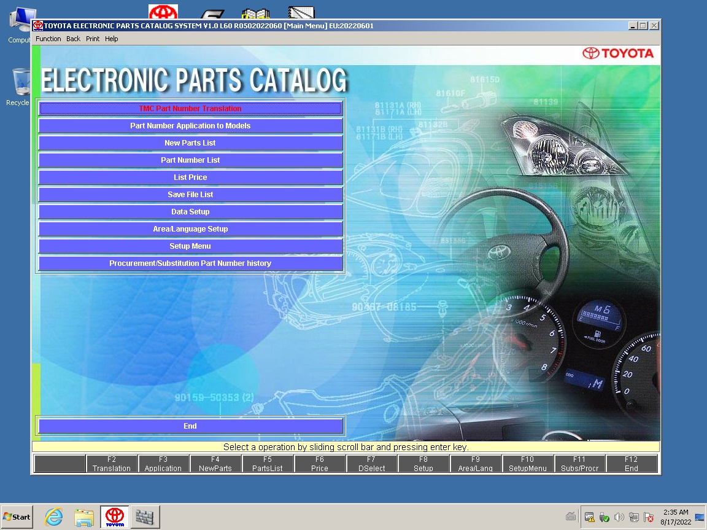Click the VM tools warning tray icon
This screenshot has width=707, height=530.
[589, 517]
